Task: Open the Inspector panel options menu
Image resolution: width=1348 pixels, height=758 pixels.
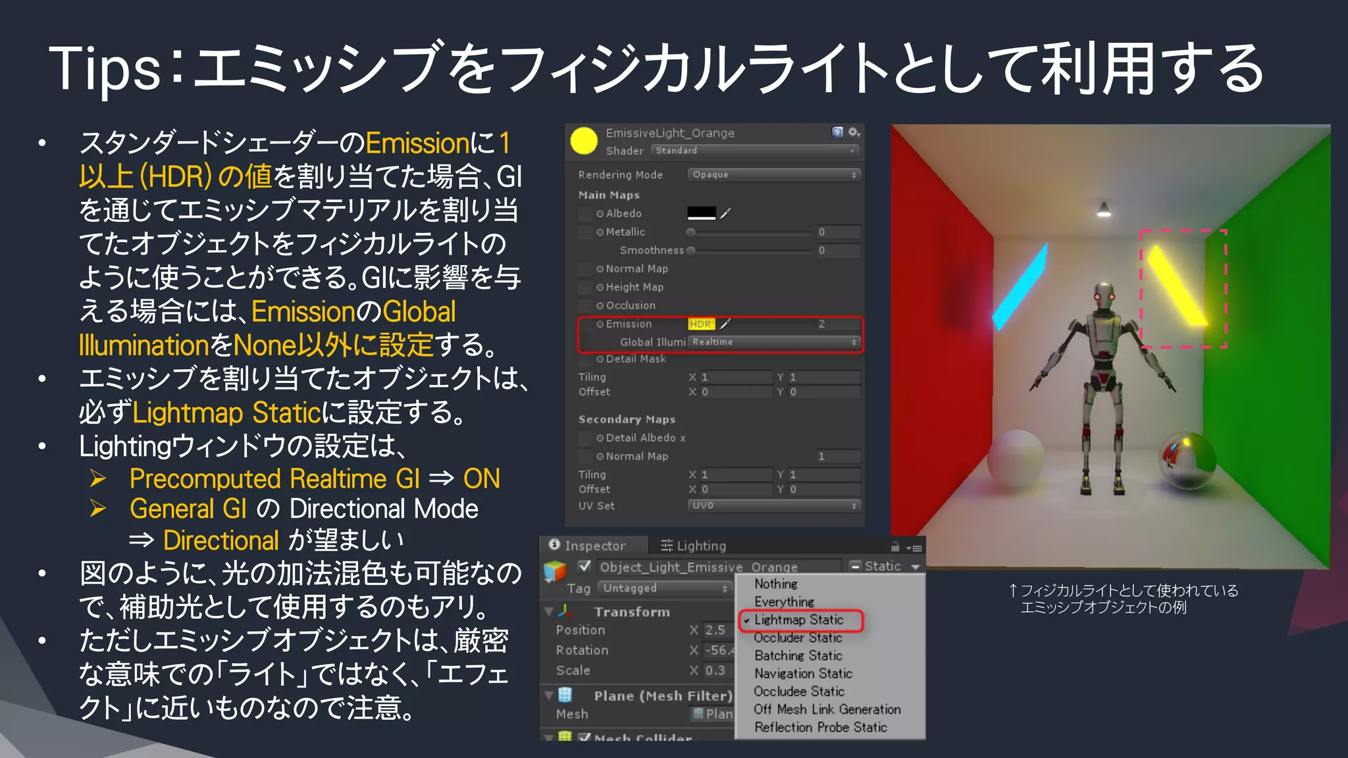Action: coord(914,547)
